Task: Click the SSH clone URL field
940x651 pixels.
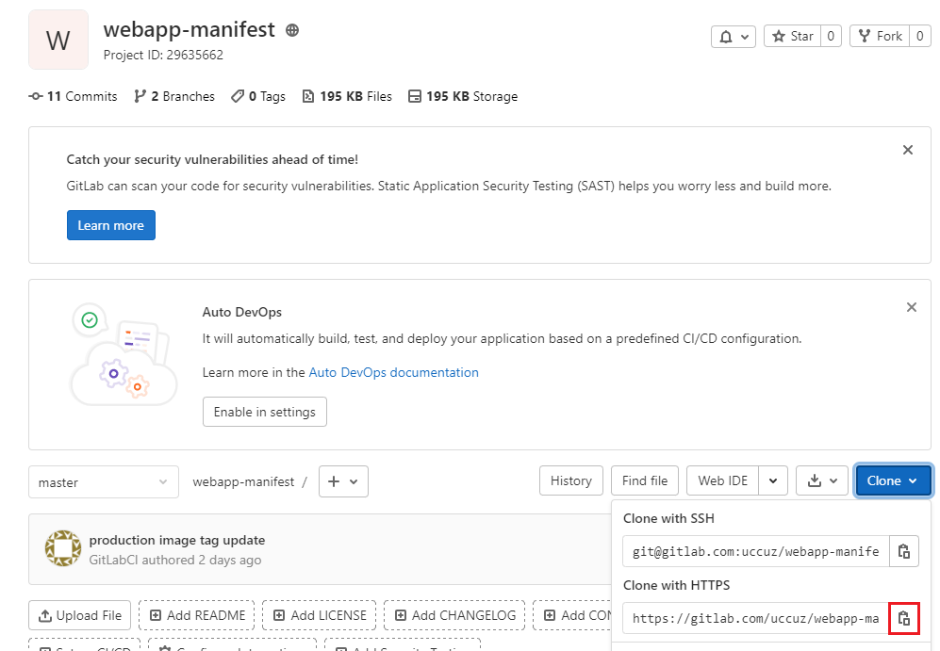Action: [755, 551]
